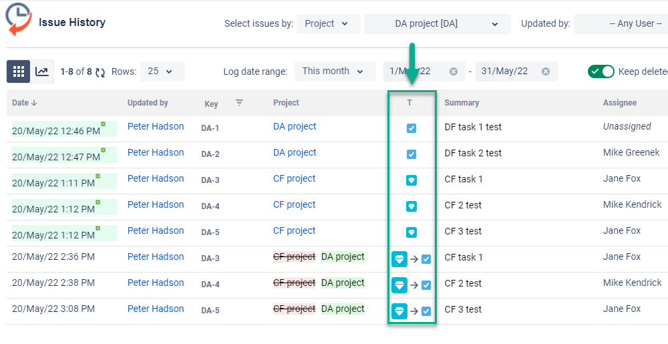Open the Any User dropdown
Image resolution: width=668 pixels, height=344 pixels.
click(x=621, y=24)
